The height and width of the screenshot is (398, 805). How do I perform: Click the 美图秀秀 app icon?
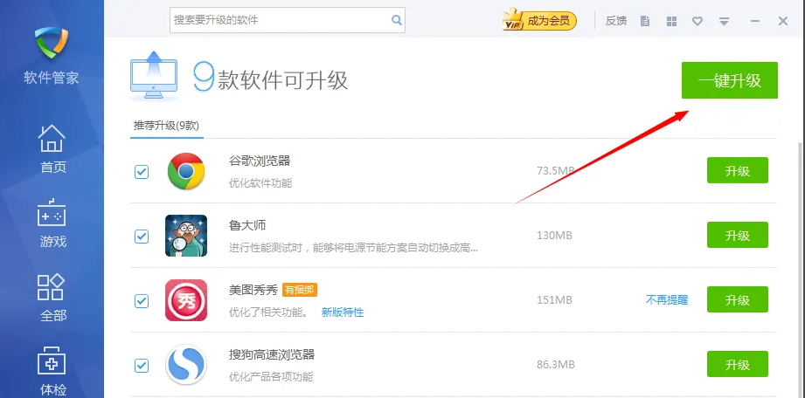186,300
